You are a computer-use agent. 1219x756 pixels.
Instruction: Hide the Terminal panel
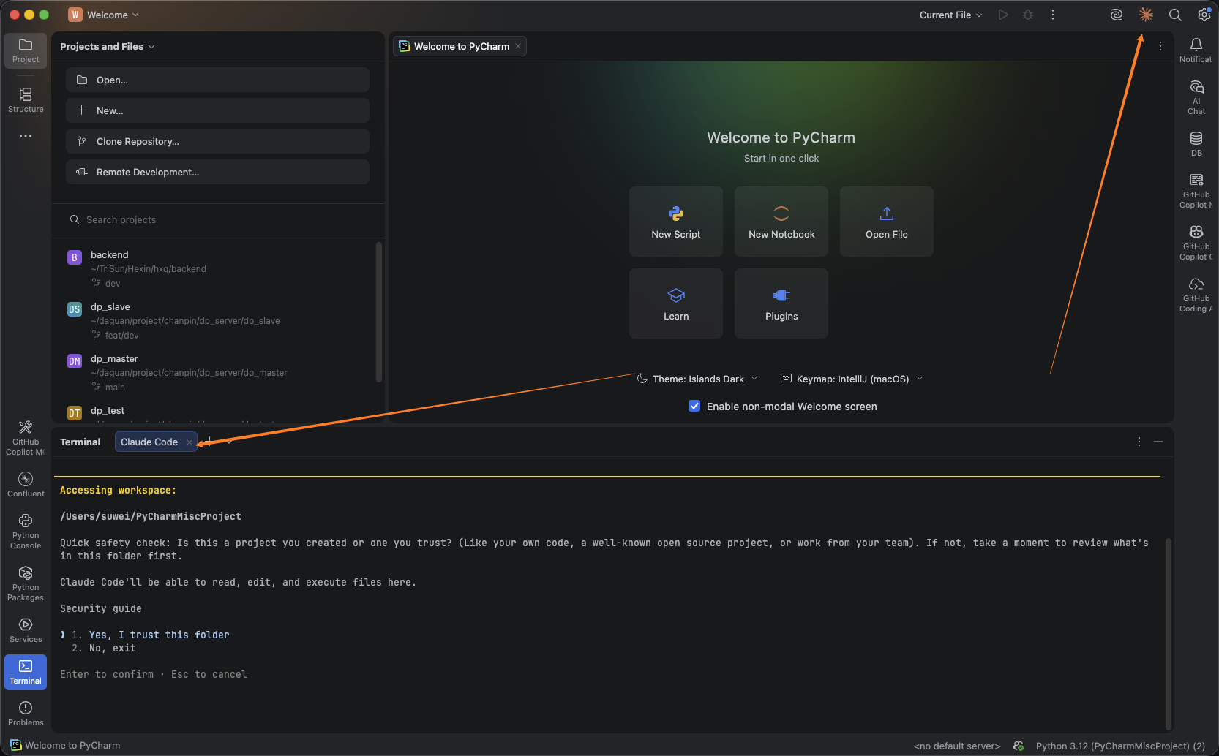[1158, 442]
